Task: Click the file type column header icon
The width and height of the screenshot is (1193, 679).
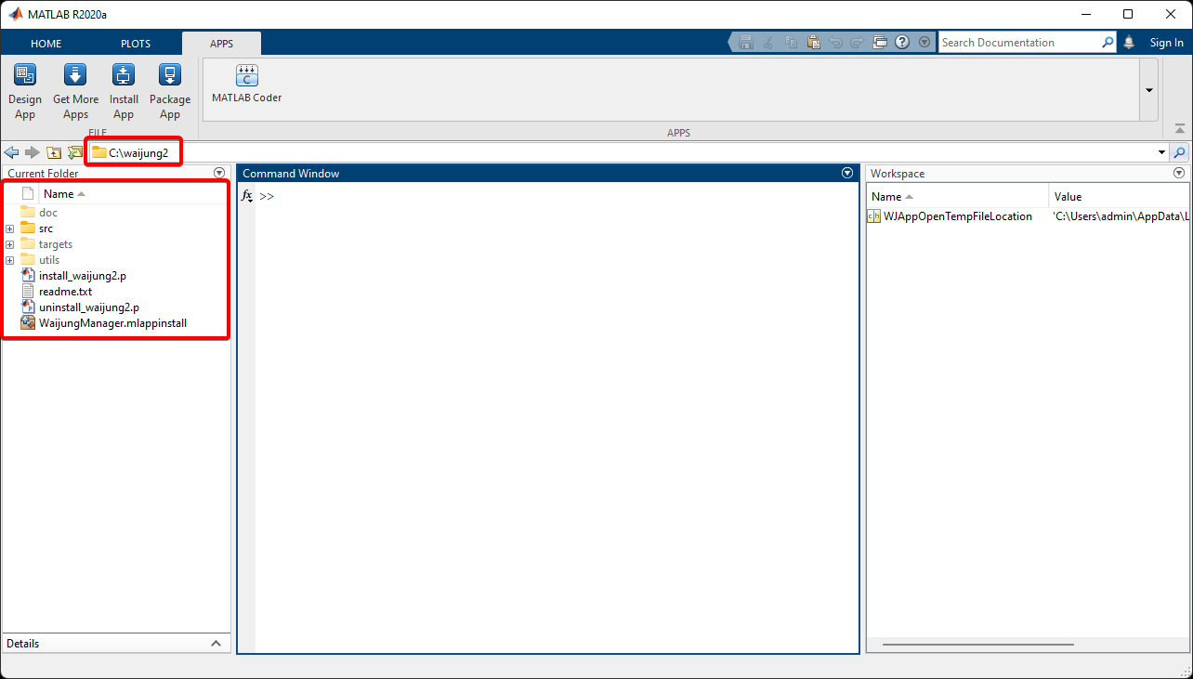Action: click(x=28, y=194)
